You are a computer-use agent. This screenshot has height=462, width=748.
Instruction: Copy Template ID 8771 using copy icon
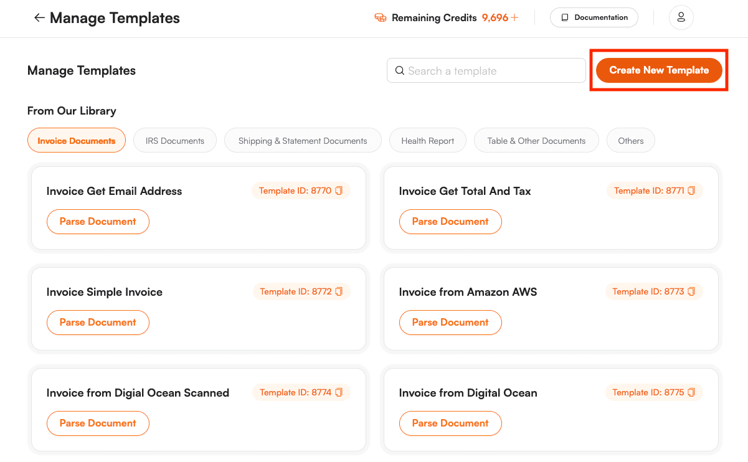click(691, 191)
